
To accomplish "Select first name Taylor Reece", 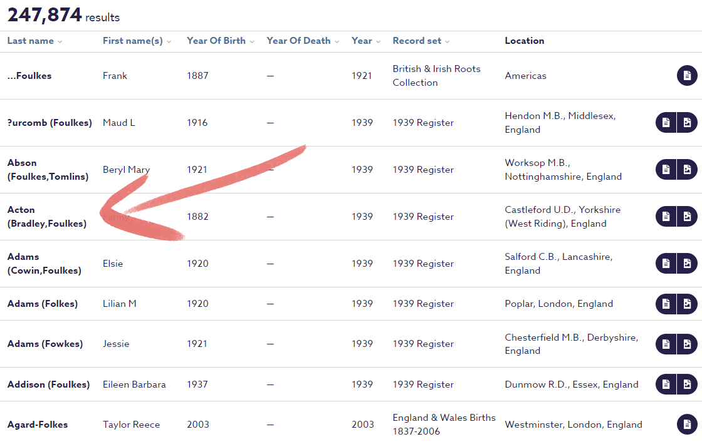I will 131,425.
